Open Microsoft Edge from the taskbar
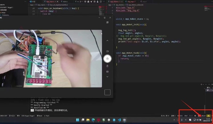Image resolution: width=213 pixels, height=124 pixels. pos(93,120)
